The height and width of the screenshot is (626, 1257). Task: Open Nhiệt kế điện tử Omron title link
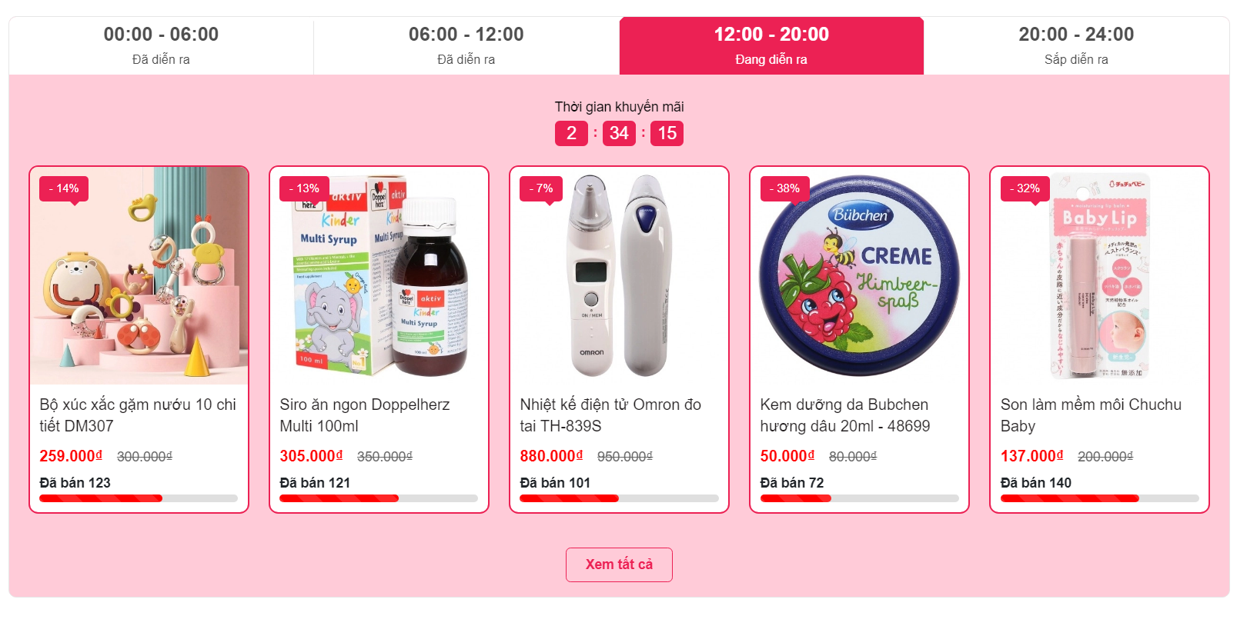click(610, 415)
